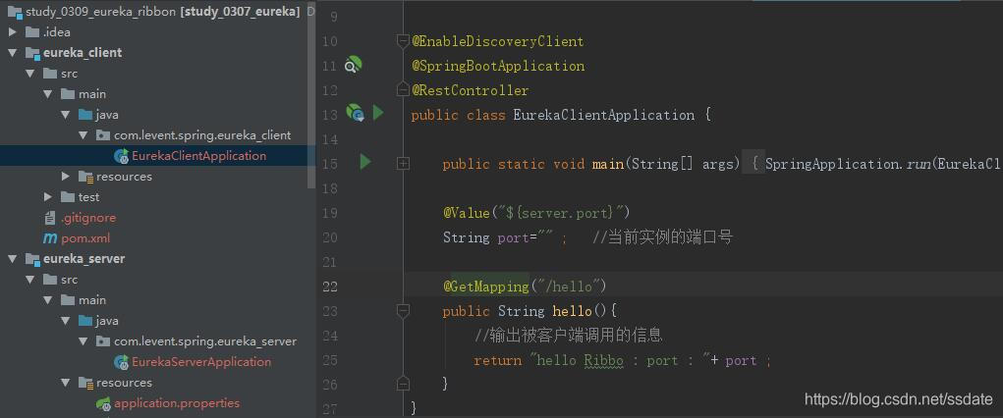The height and width of the screenshot is (418, 1003).
Task: Select the .gitignore file
Action: (x=88, y=217)
